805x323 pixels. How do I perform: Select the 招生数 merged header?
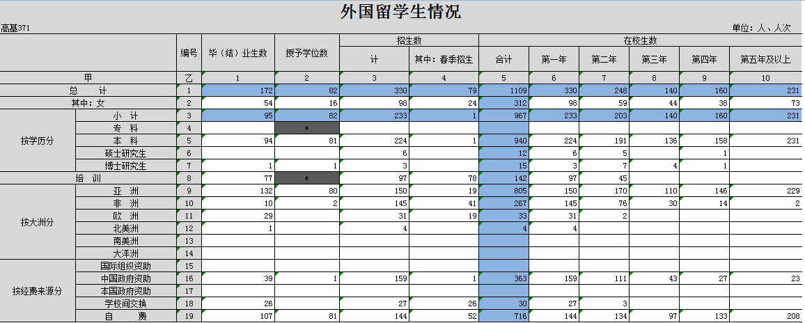[x=409, y=40]
